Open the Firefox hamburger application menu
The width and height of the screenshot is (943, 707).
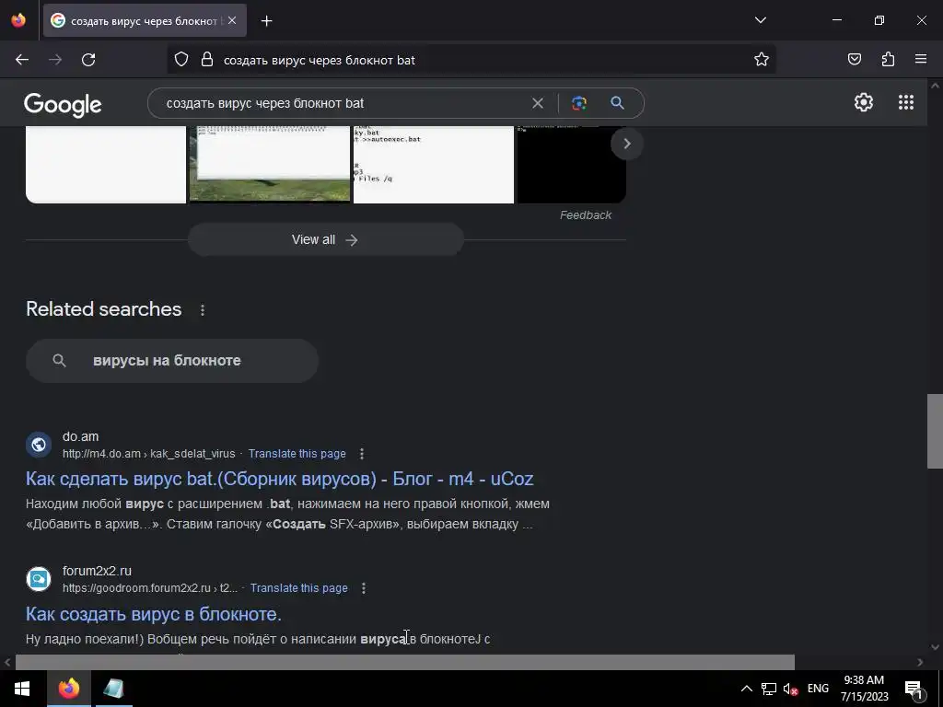tap(921, 60)
